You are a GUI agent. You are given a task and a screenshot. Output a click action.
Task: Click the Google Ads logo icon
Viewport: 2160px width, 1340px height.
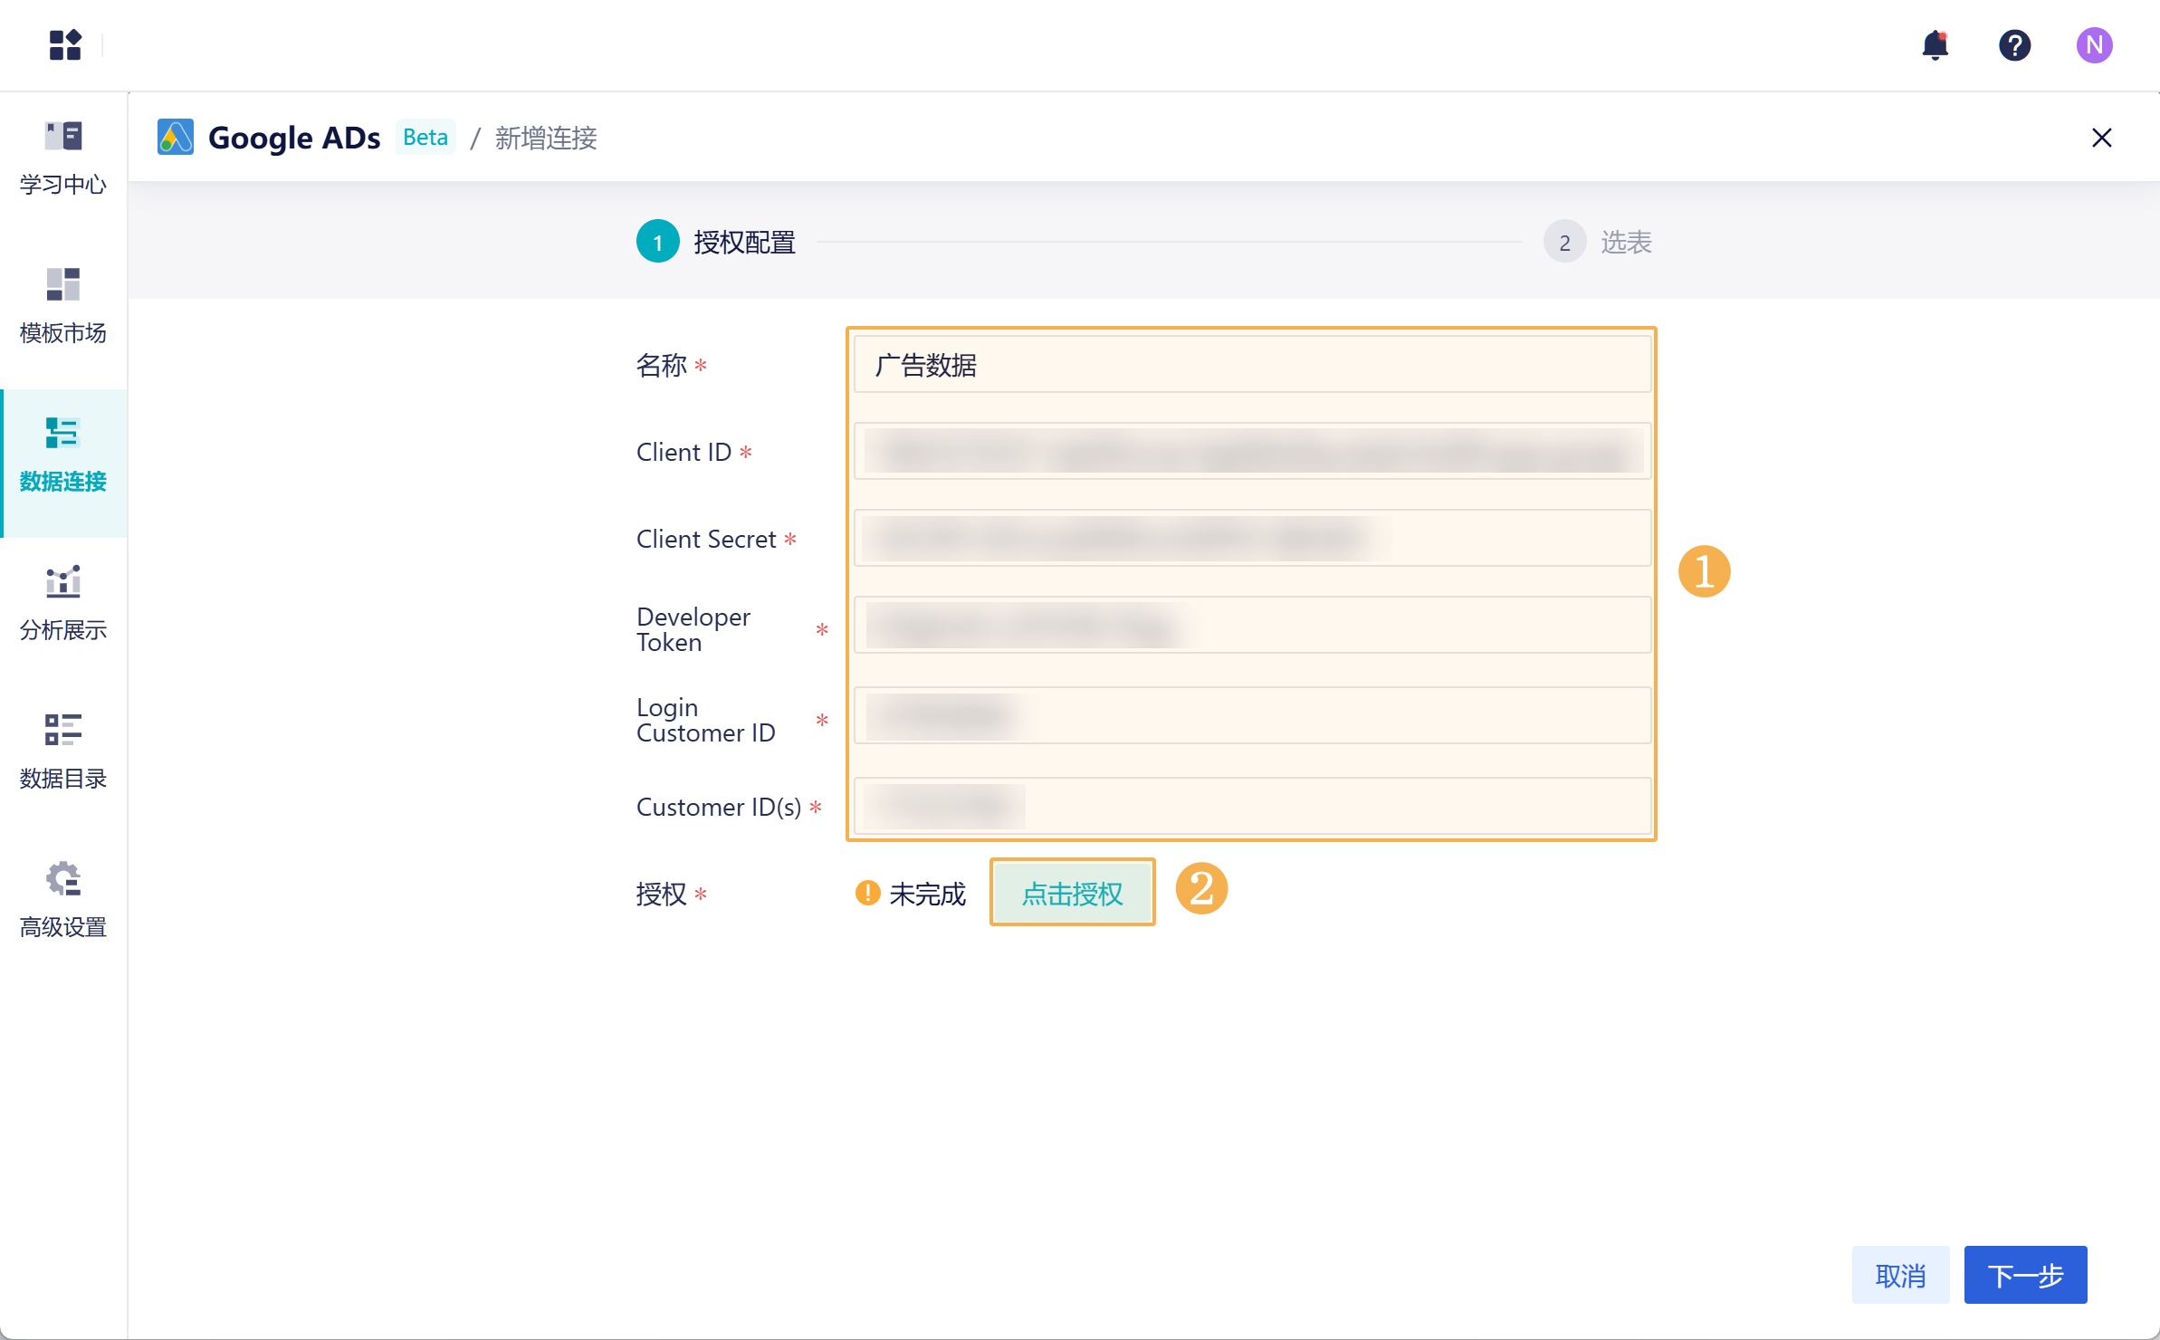tap(176, 138)
